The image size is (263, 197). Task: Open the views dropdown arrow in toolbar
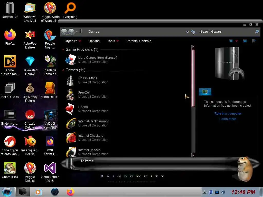(x=237, y=41)
